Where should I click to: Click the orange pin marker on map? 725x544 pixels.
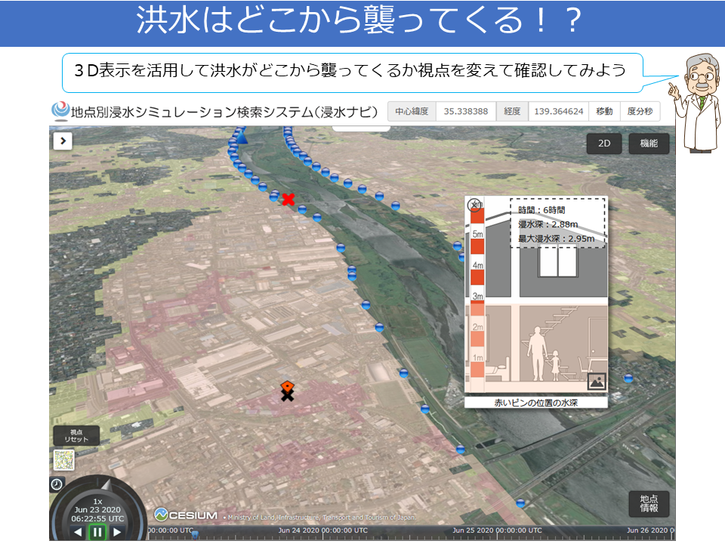(287, 387)
